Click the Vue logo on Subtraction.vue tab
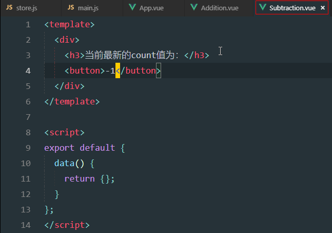 pos(263,8)
